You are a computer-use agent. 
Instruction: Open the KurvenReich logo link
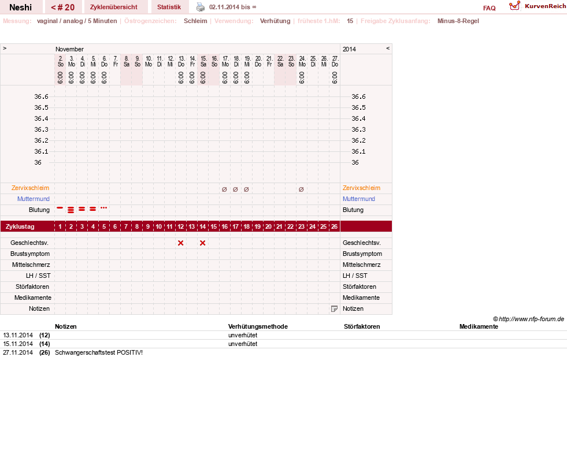click(x=538, y=6)
